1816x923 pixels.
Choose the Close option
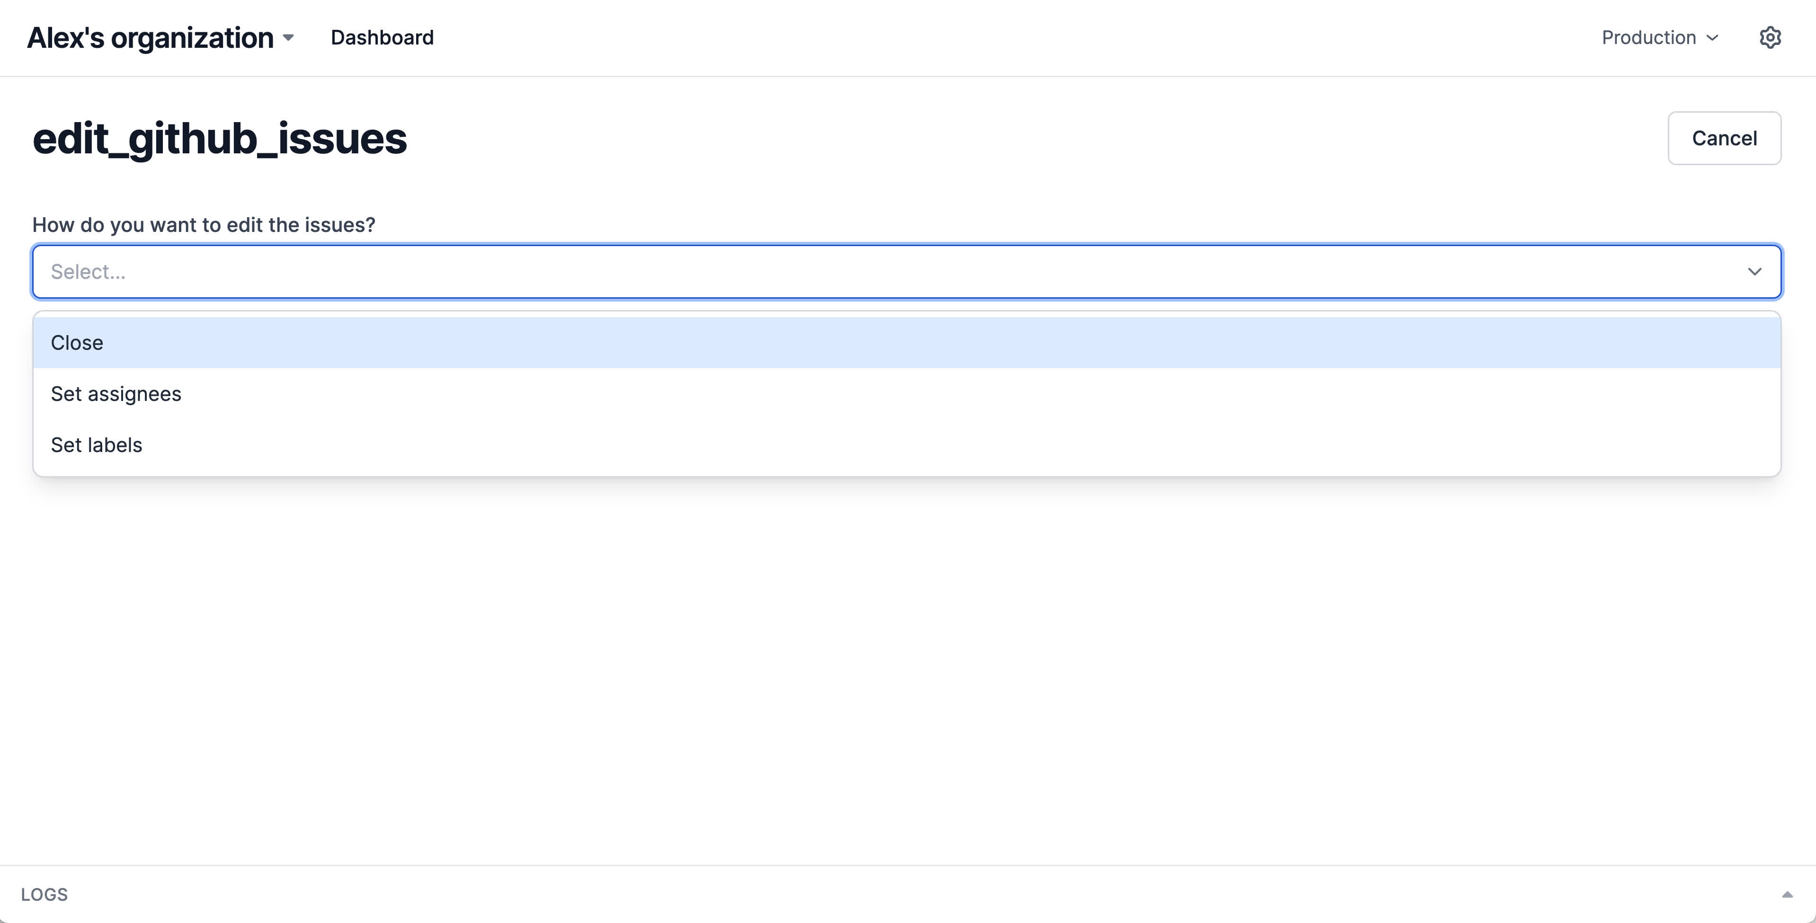tap(78, 343)
